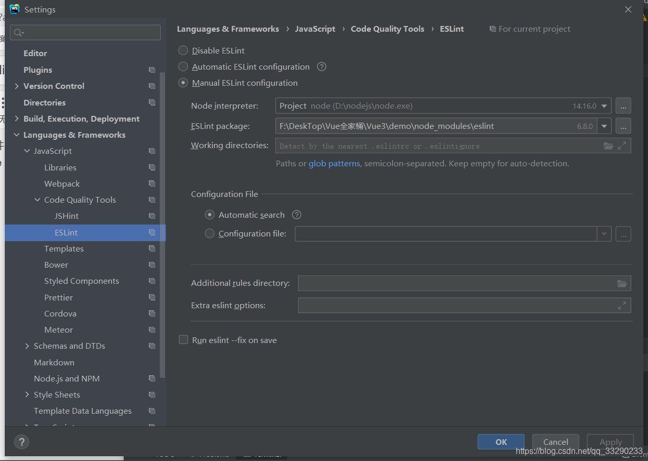
Task: Expand the Style Sheets node
Action: 27,394
